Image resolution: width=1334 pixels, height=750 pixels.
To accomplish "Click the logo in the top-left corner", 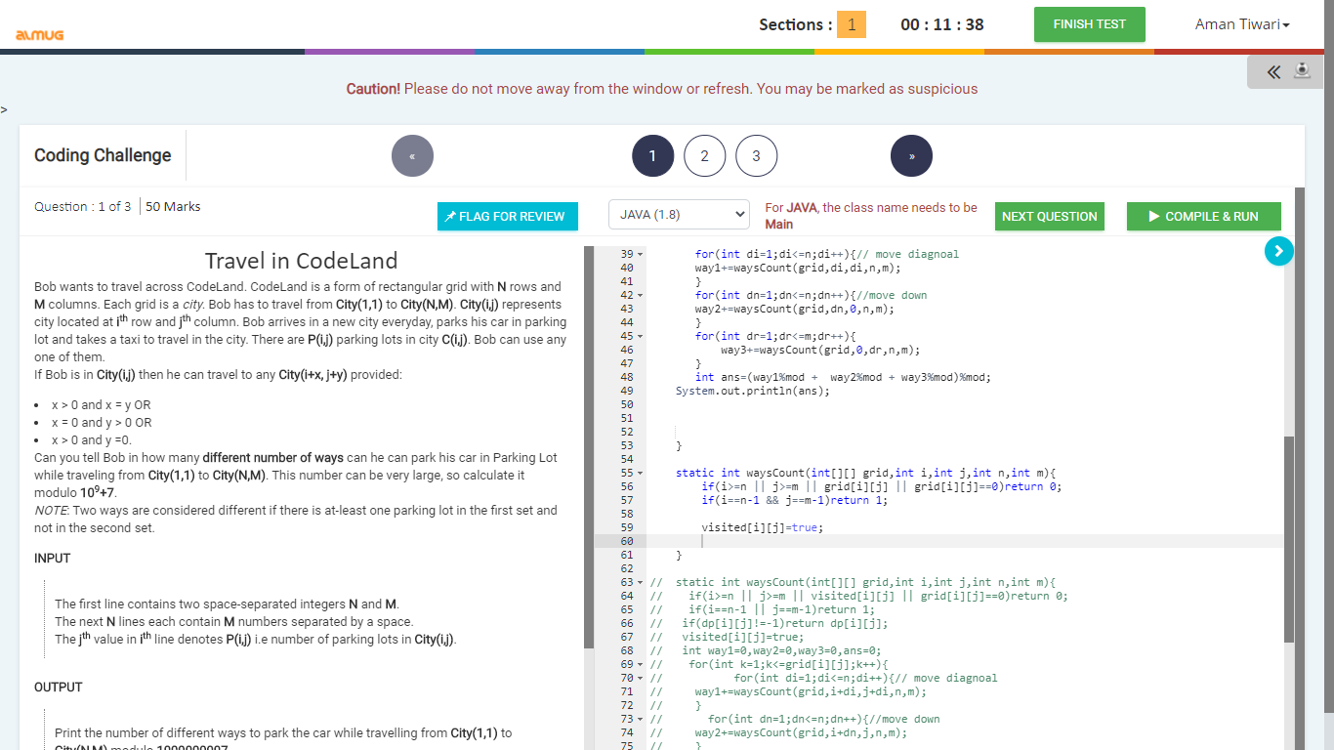I will [x=40, y=35].
